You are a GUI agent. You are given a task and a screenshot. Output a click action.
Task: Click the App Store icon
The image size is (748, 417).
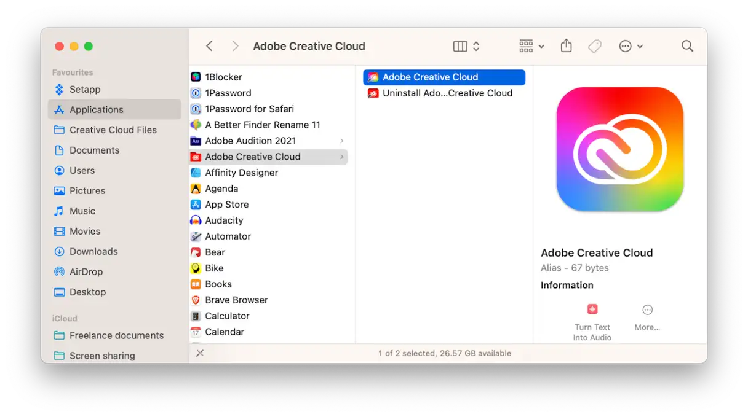tap(196, 205)
